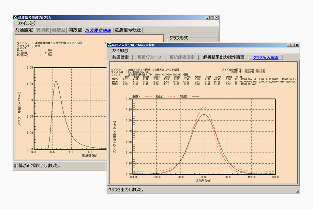Viewport: 313px width, 209px height.
Task: Select the 離散型 tab
Action: click(x=59, y=30)
